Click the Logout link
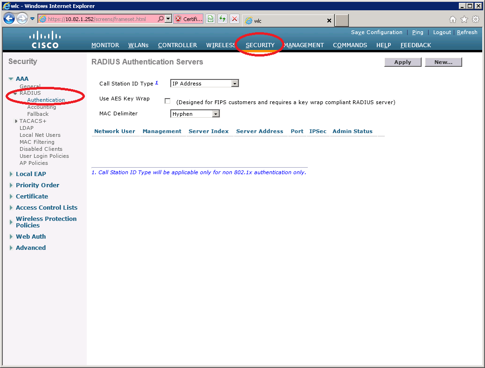485x368 pixels. click(442, 32)
